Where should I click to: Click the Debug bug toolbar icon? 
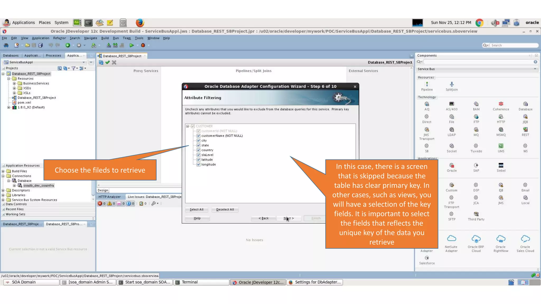tap(143, 45)
